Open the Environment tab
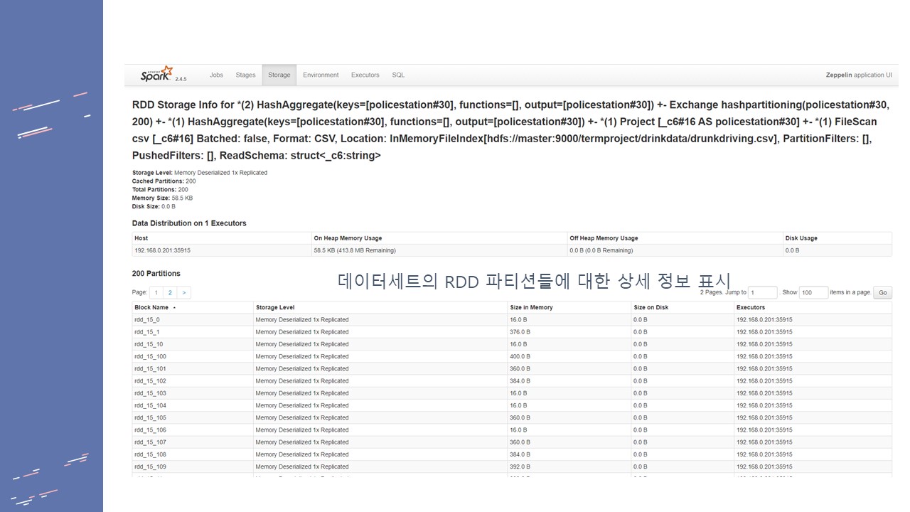Image resolution: width=910 pixels, height=512 pixels. tap(321, 75)
